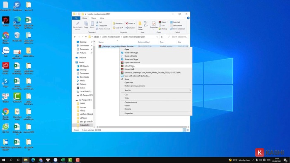Click Select all in the ribbon
The image size is (290, 163).
(175, 22)
